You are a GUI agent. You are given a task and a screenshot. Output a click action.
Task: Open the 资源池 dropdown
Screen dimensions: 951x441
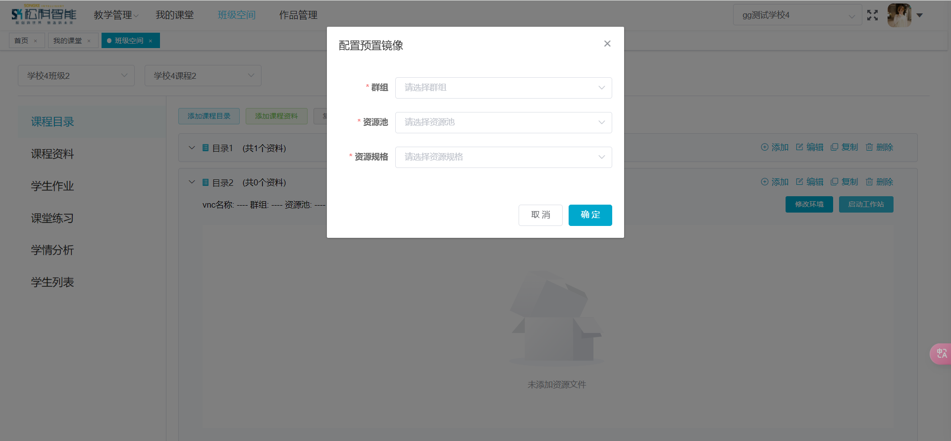point(503,122)
